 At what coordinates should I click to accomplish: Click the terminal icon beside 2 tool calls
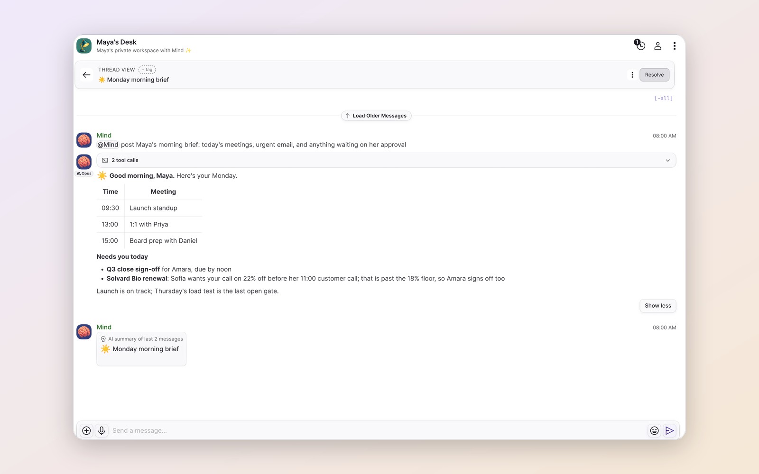point(105,160)
